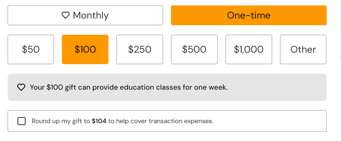
Task: Open the Other custom amount option
Action: click(303, 49)
